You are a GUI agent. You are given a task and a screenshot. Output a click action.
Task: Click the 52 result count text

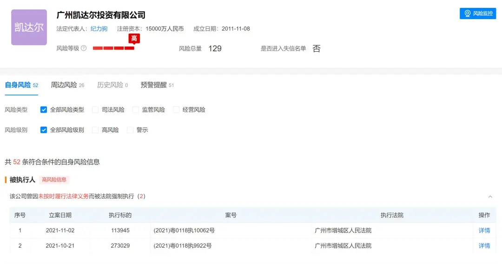pyautogui.click(x=17, y=162)
